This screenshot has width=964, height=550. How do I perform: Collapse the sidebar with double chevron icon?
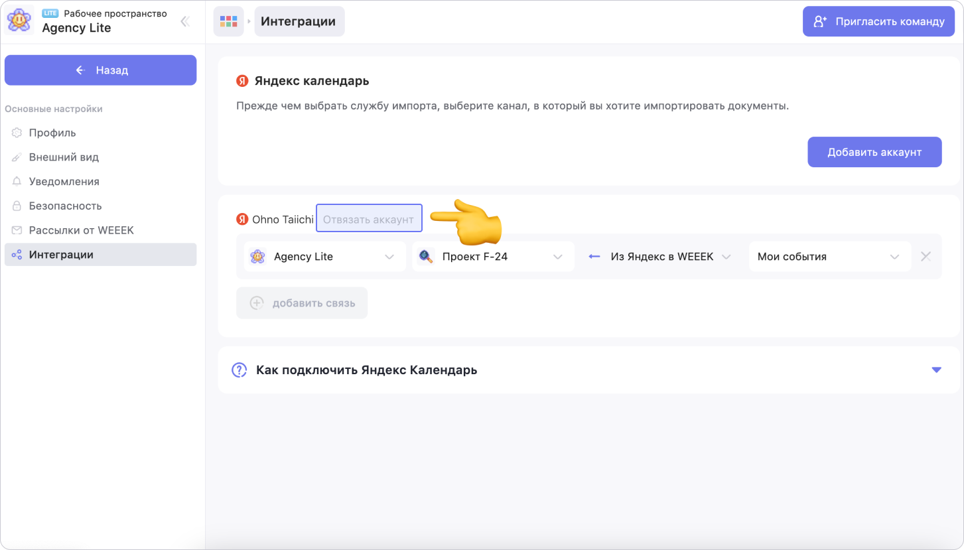[185, 21]
